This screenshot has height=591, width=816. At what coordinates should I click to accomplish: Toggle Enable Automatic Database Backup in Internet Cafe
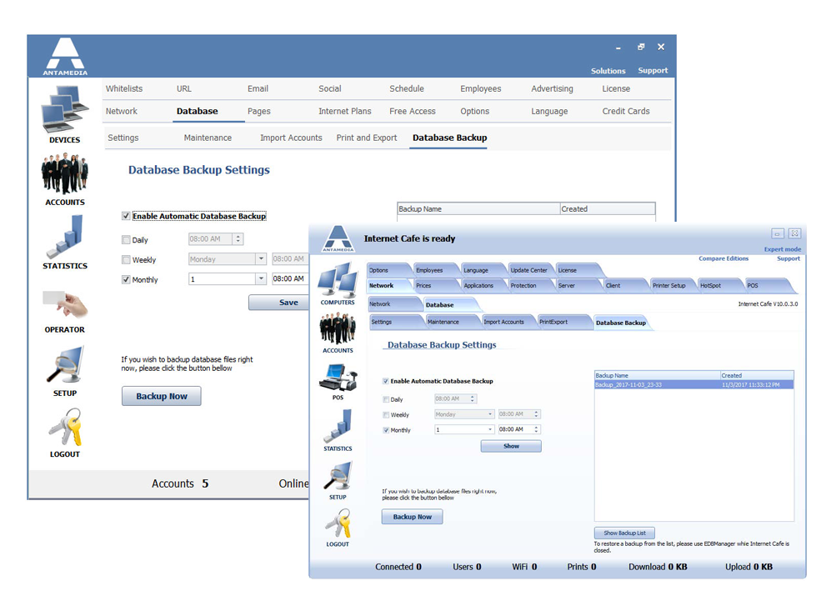pyautogui.click(x=386, y=381)
